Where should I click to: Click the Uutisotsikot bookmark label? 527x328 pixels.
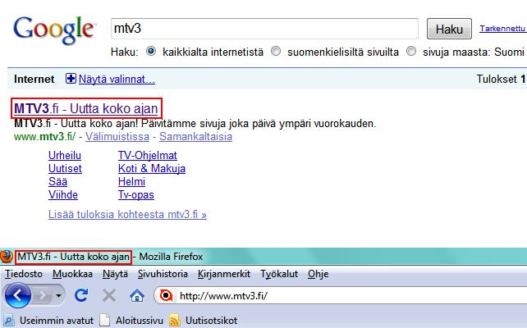[212, 321]
